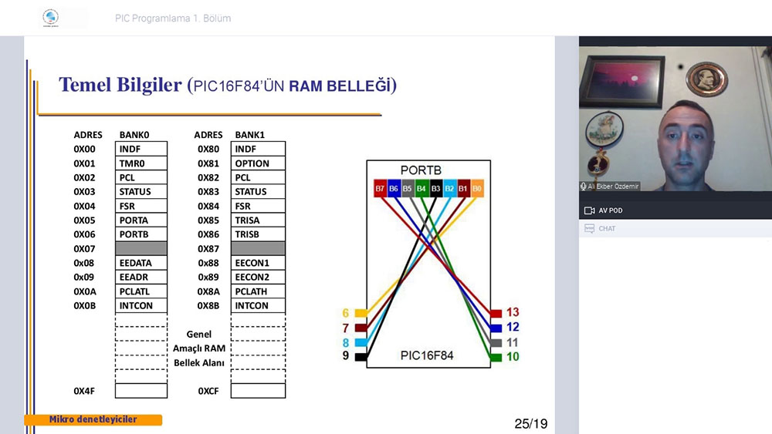Viewport: 772px width, 434px height.
Task: Click the PORTB register cell in BANK0
Action: [x=141, y=234]
